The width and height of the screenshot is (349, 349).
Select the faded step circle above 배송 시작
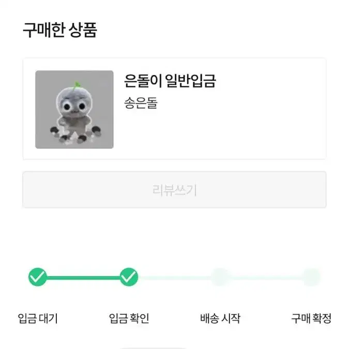pyautogui.click(x=220, y=277)
